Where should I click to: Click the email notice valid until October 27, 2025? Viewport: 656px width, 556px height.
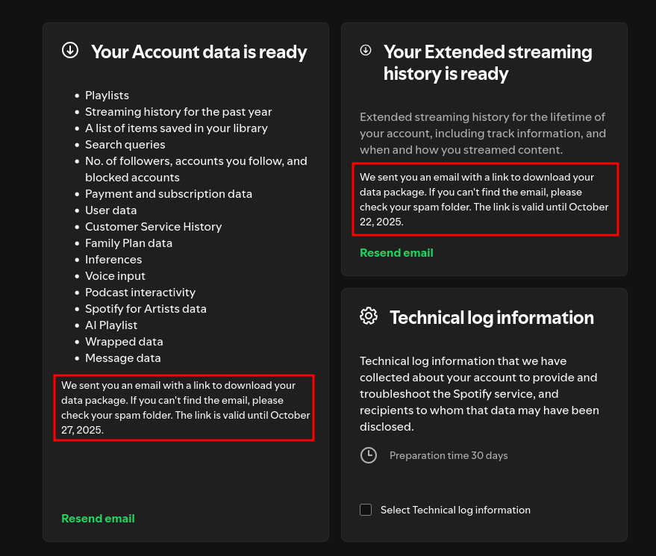coord(184,407)
